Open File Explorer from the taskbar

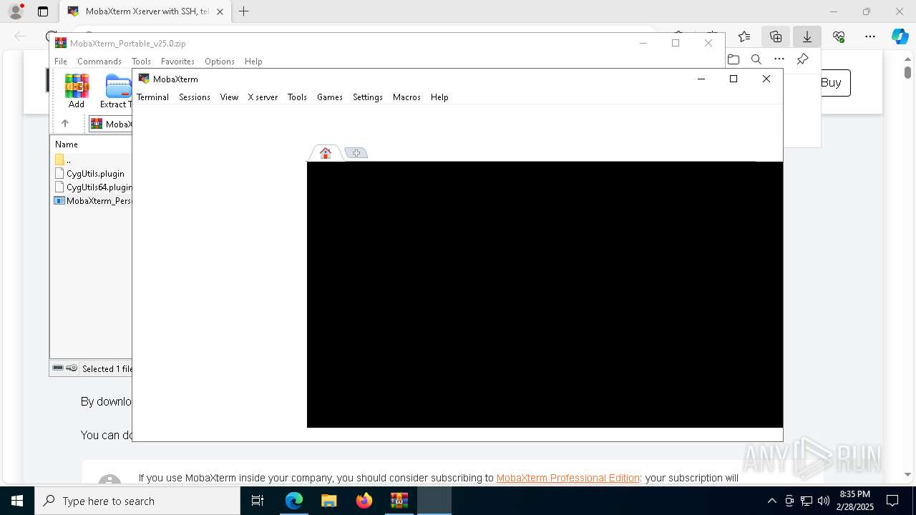(x=329, y=501)
